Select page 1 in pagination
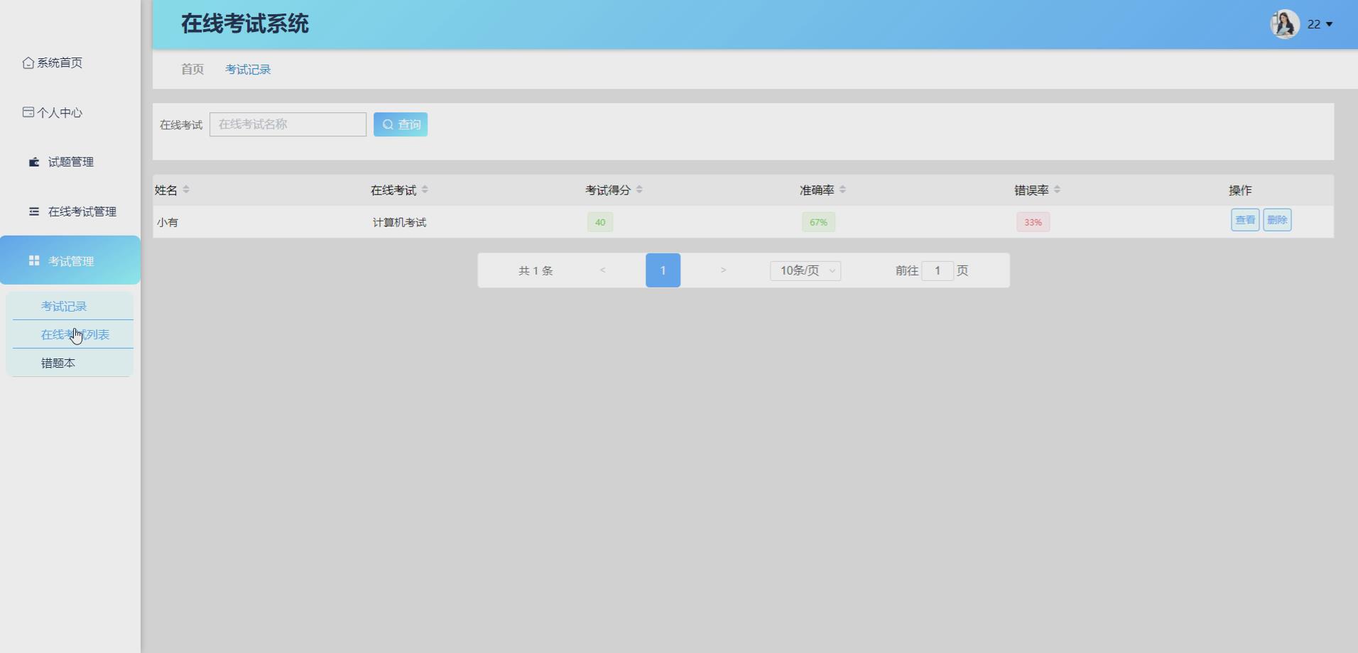The height and width of the screenshot is (653, 1358). (x=663, y=270)
